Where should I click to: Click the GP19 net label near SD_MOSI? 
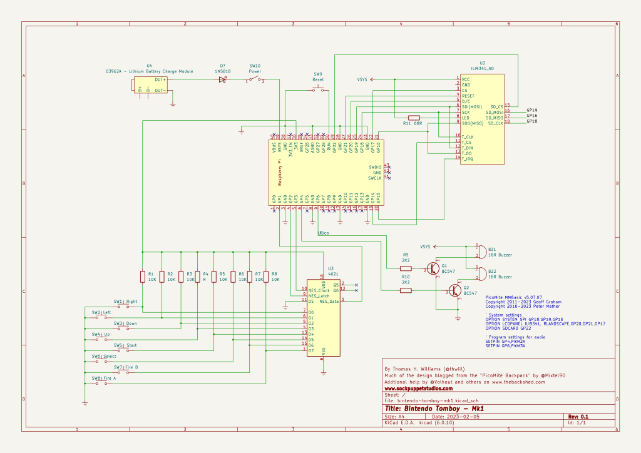pyautogui.click(x=532, y=110)
